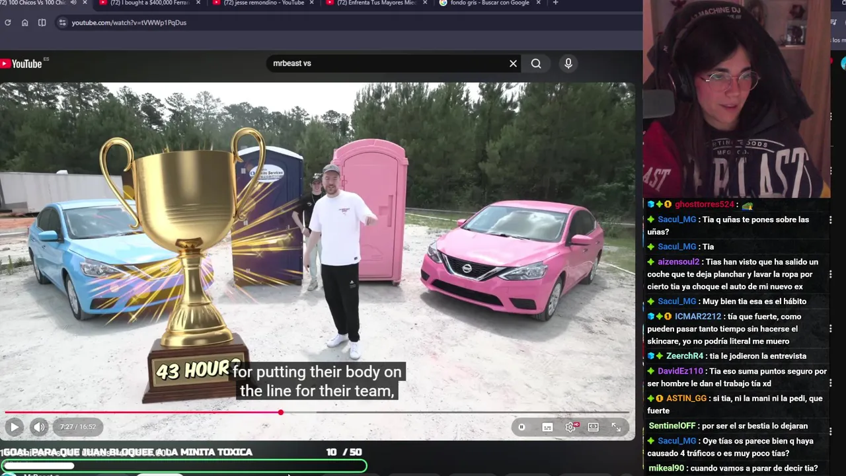Screen dimensions: 846x476
Task: Mute the video volume speaker icon
Action: [x=39, y=427]
